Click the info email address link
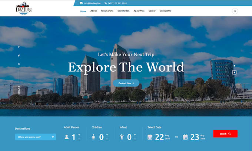 (x=92, y=3)
